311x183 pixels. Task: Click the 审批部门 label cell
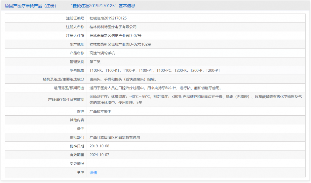(x=46, y=138)
